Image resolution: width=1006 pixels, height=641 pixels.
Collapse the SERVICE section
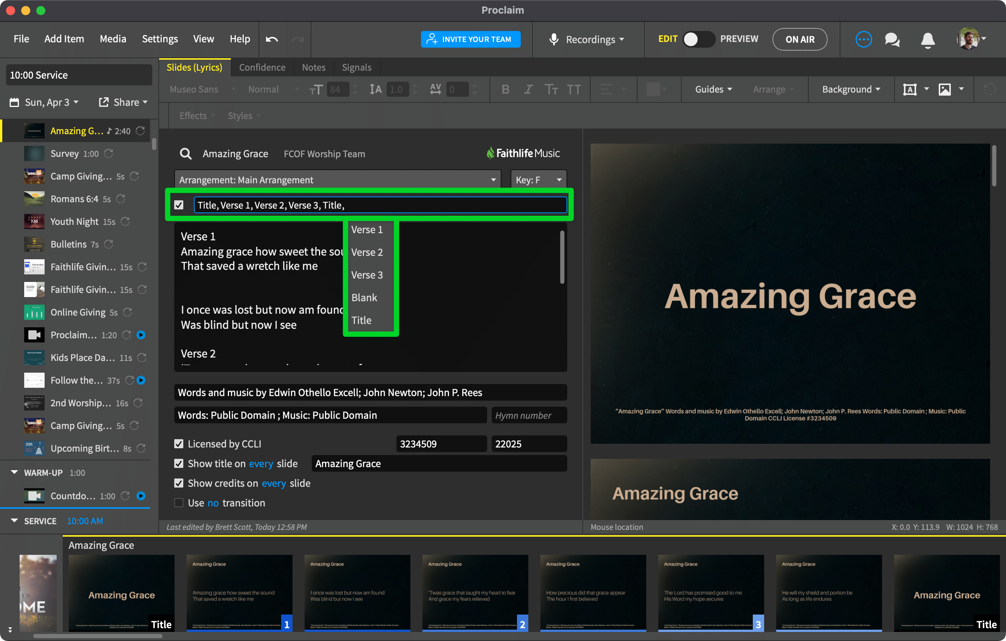click(14, 521)
